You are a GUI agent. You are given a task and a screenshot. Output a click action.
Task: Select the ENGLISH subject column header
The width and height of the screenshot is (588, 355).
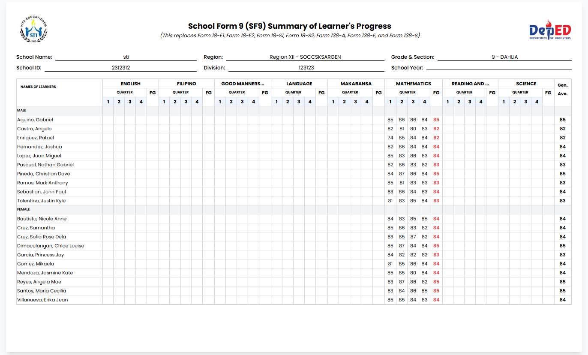click(x=130, y=84)
